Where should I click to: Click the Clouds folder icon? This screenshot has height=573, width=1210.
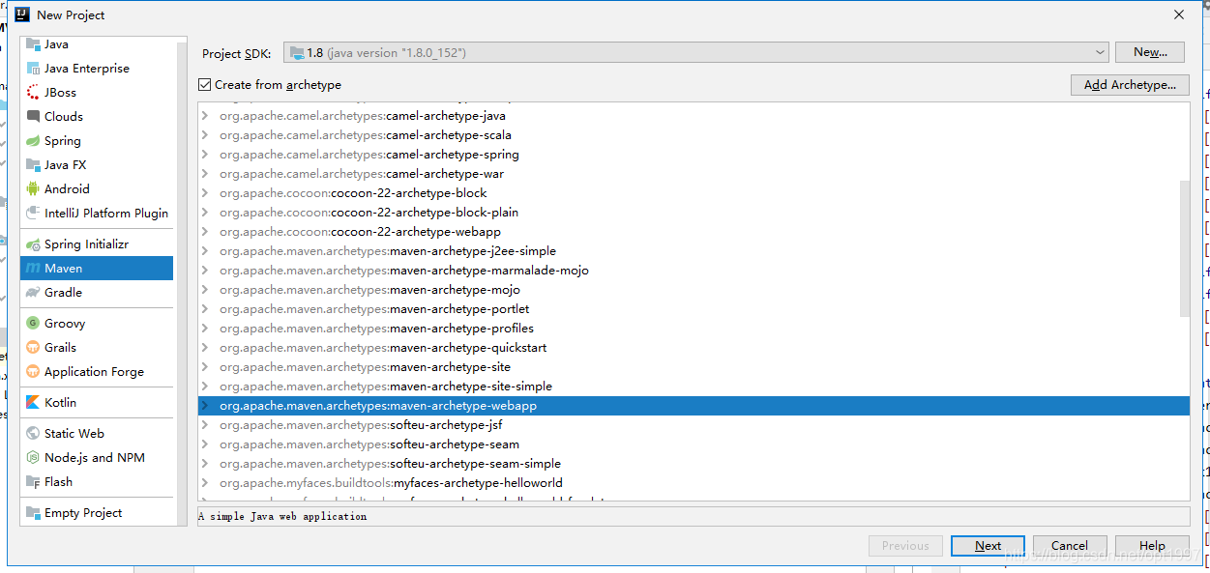point(33,117)
